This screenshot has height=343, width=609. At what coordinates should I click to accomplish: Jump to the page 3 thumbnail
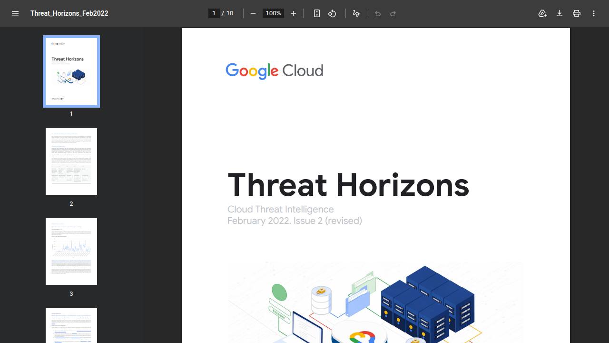(71, 252)
